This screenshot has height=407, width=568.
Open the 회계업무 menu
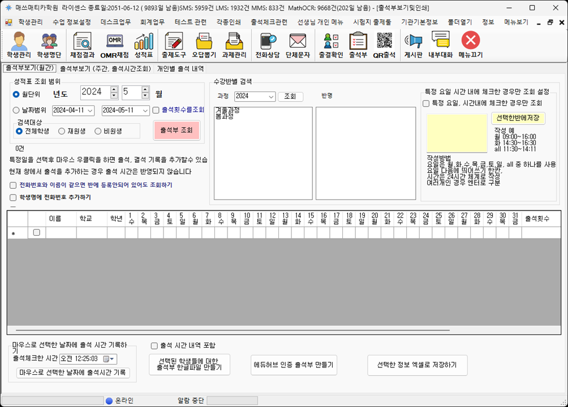click(x=152, y=22)
